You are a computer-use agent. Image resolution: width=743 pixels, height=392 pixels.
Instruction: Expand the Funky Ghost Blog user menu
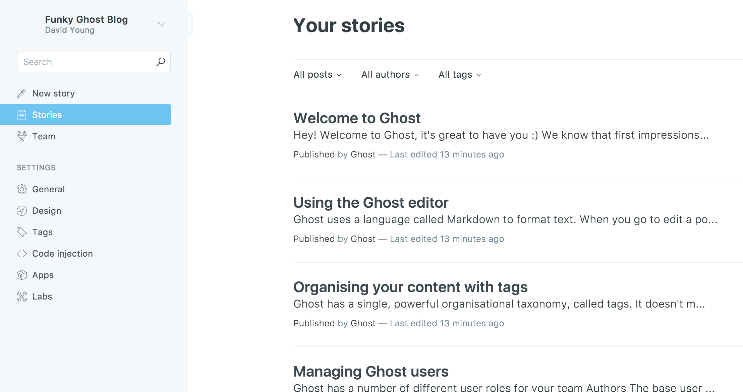[162, 24]
